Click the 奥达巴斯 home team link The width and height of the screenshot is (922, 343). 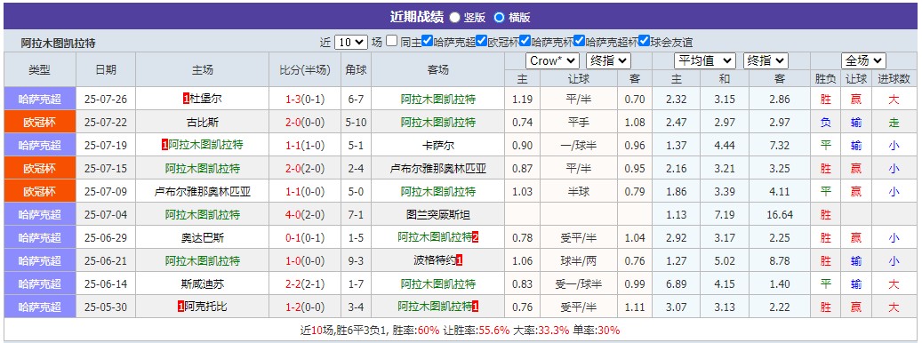pyautogui.click(x=203, y=238)
